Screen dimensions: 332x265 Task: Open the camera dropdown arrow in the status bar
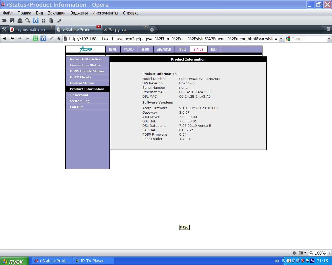(305, 253)
